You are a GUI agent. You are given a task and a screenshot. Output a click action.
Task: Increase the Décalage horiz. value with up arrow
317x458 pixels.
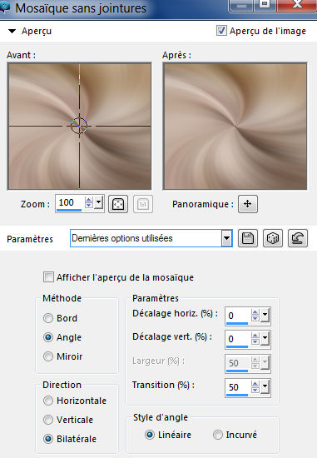(x=255, y=312)
